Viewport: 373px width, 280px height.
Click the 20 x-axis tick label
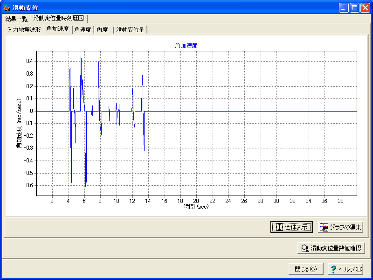pyautogui.click(x=196, y=201)
